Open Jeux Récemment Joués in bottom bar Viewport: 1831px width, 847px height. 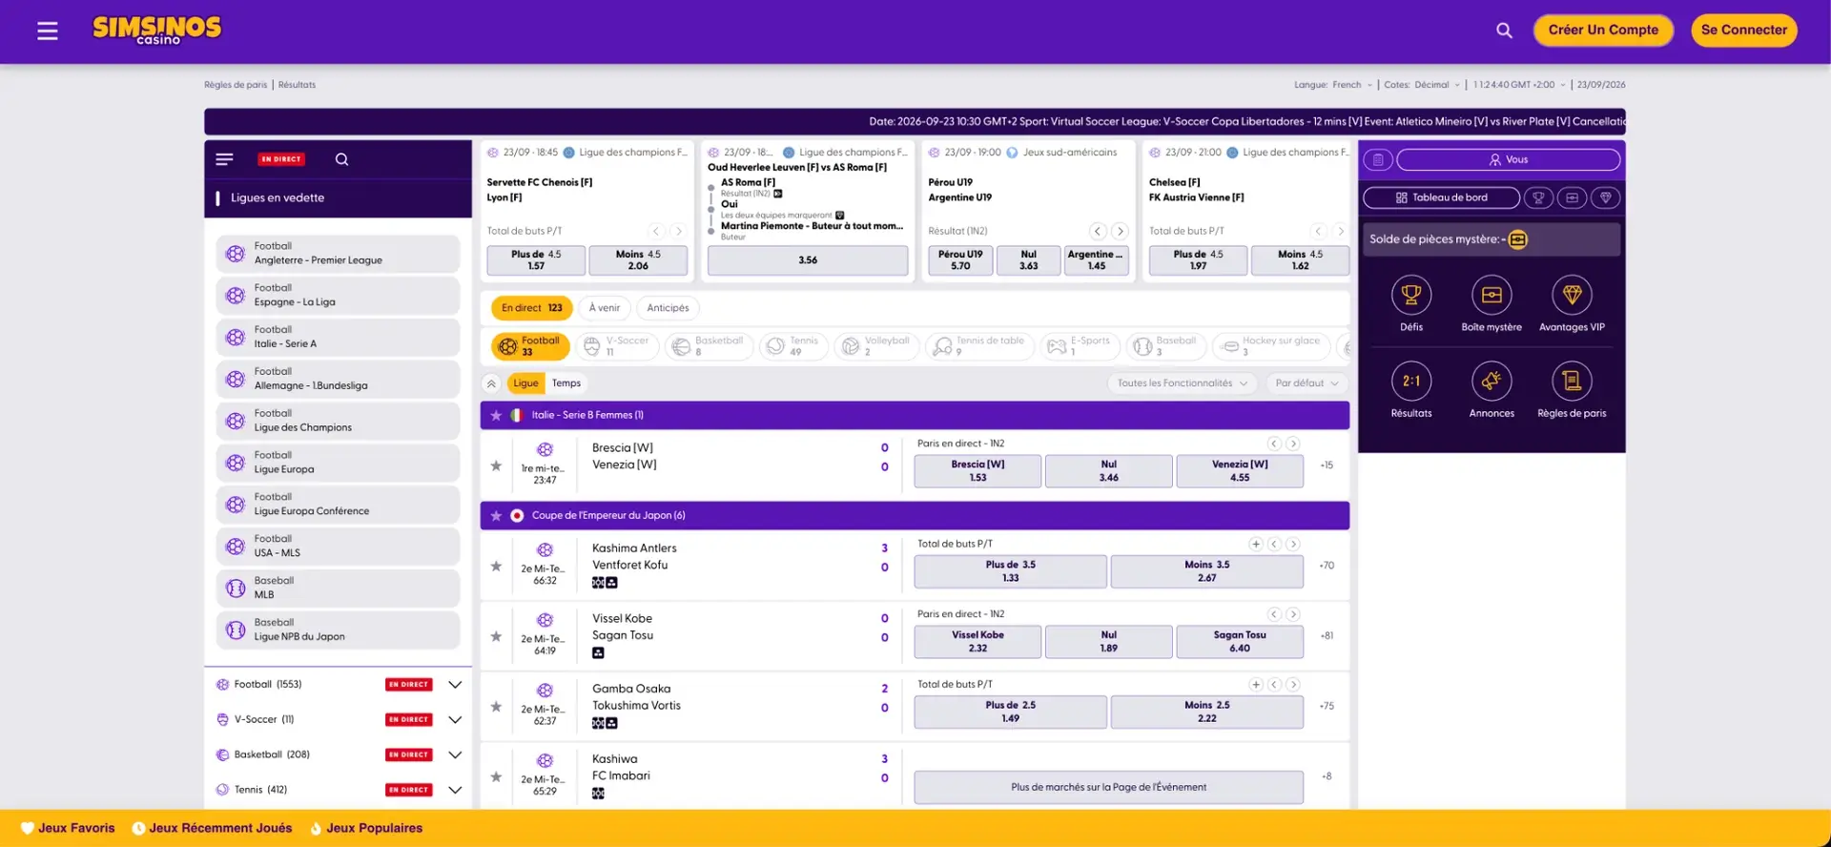point(212,829)
